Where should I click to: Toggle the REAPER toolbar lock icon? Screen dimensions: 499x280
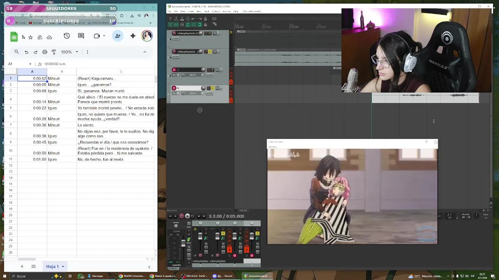coord(205,24)
